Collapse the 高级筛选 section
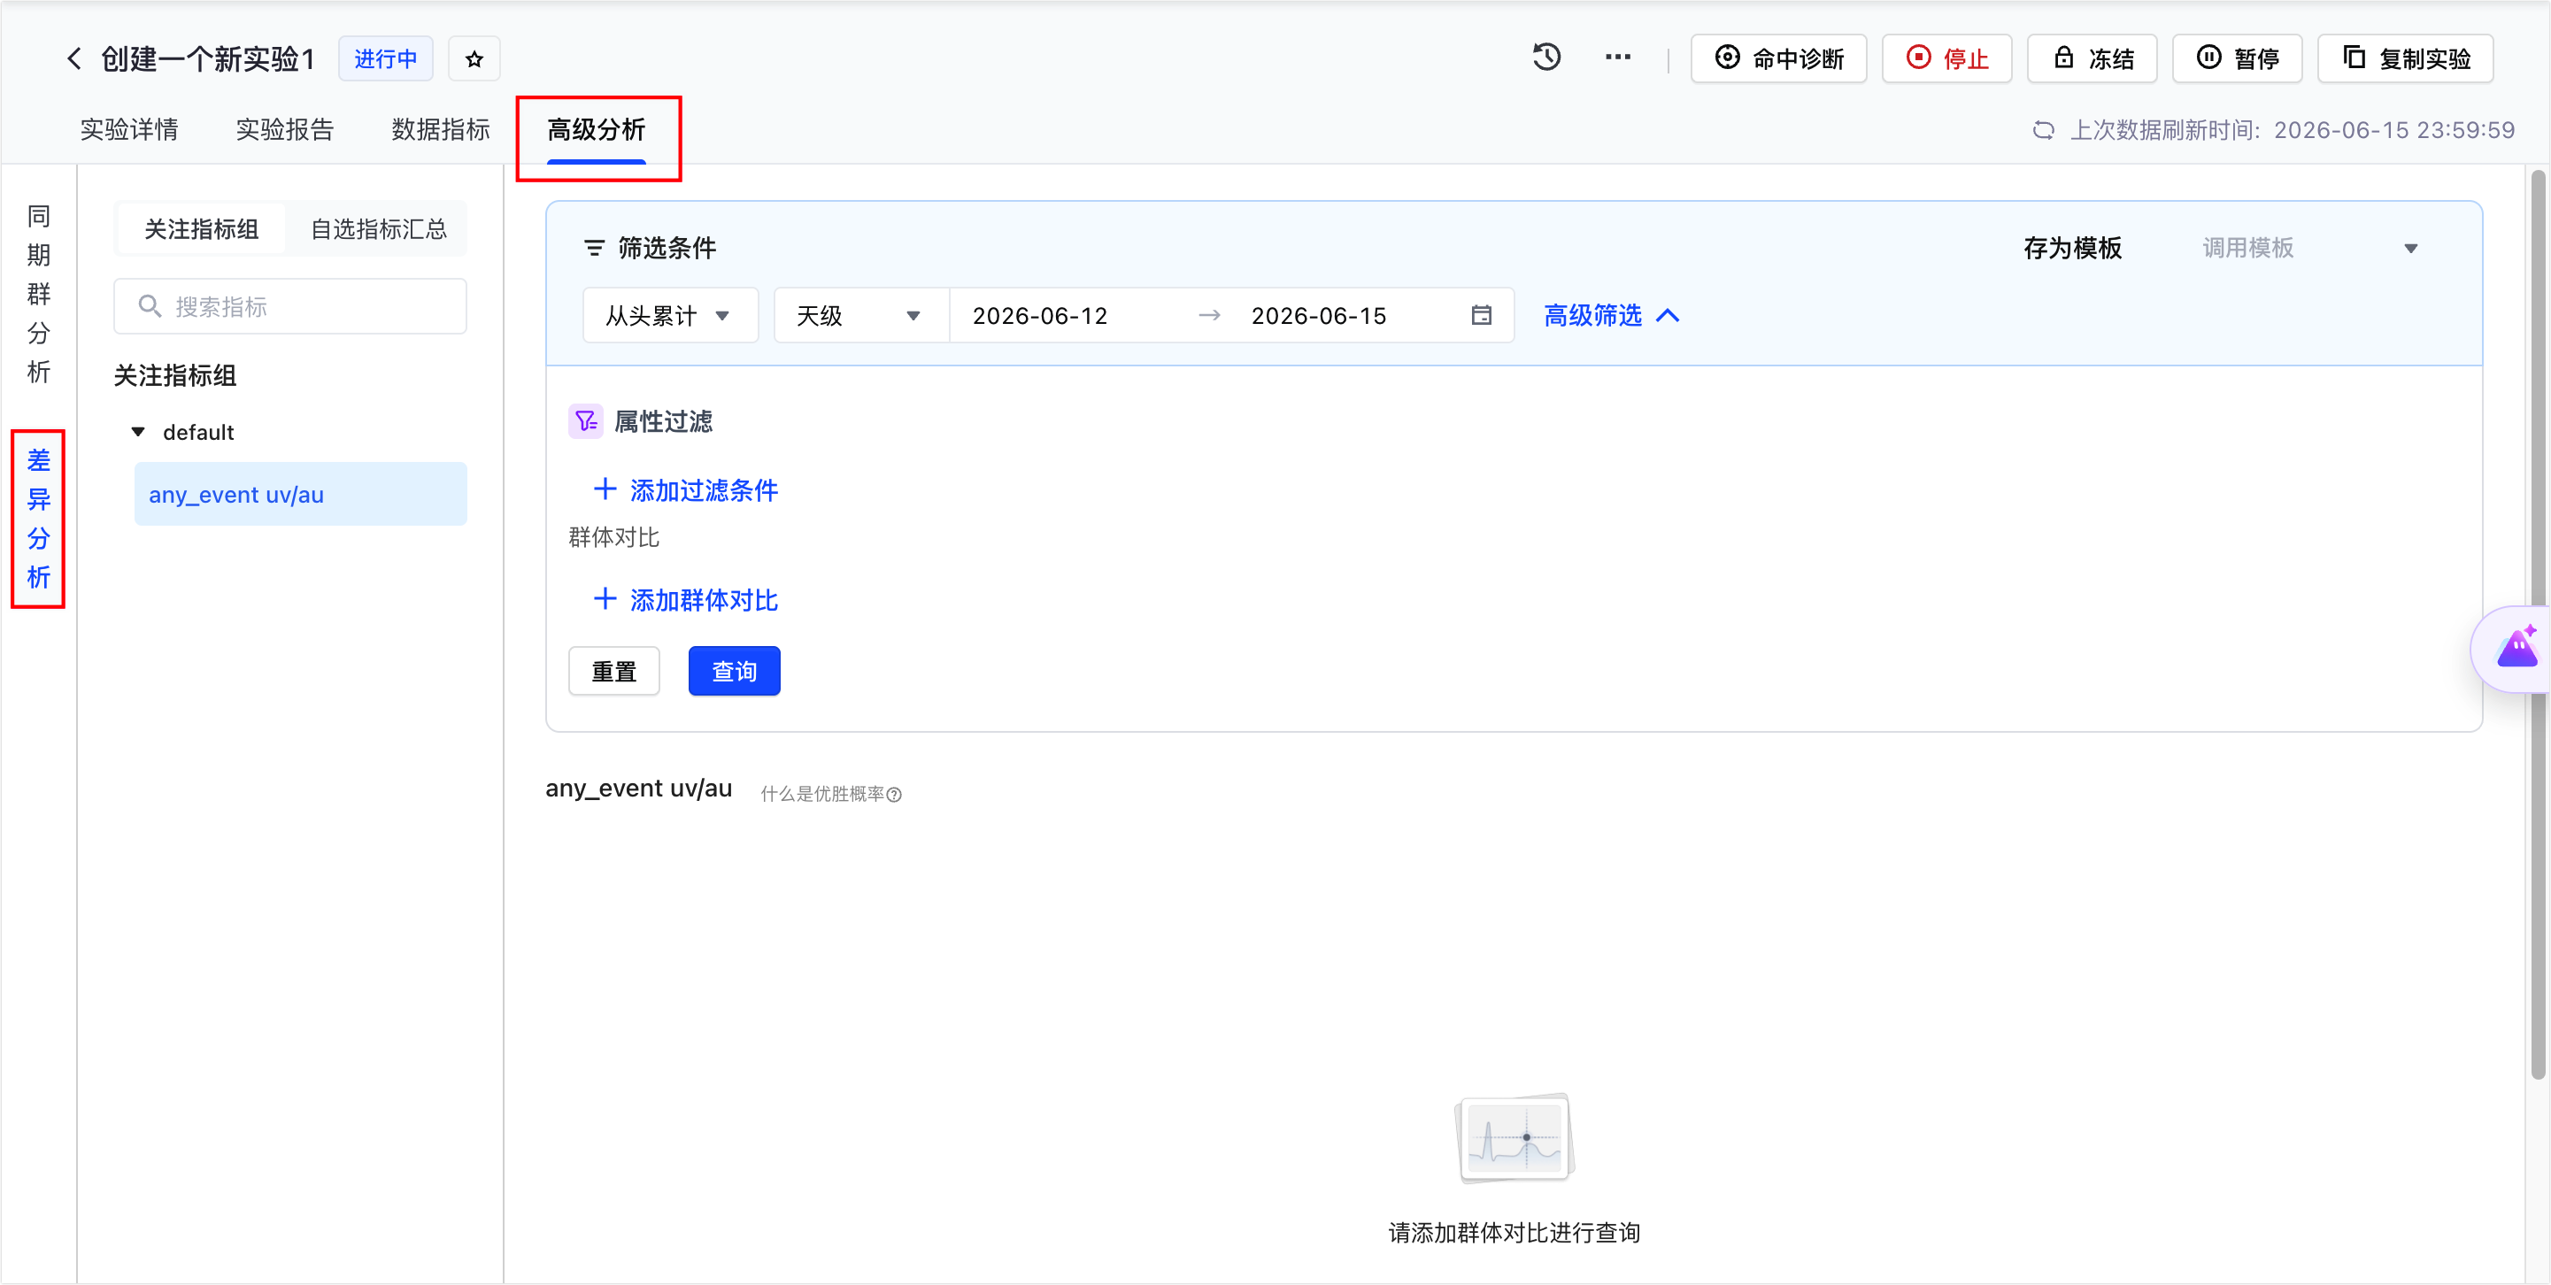The image size is (2551, 1285). click(x=1611, y=316)
